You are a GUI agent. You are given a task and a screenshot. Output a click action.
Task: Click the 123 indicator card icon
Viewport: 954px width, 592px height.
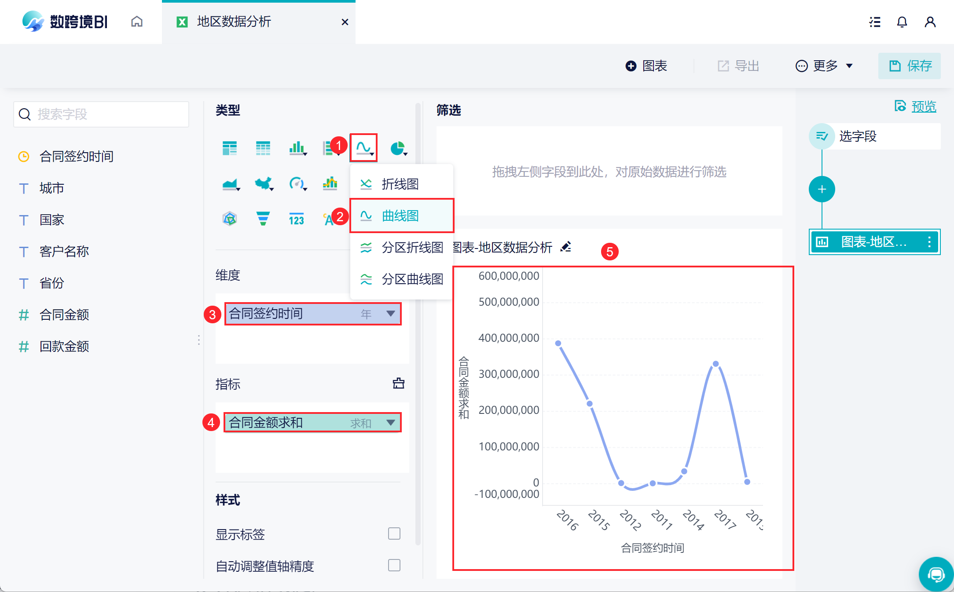tap(297, 219)
